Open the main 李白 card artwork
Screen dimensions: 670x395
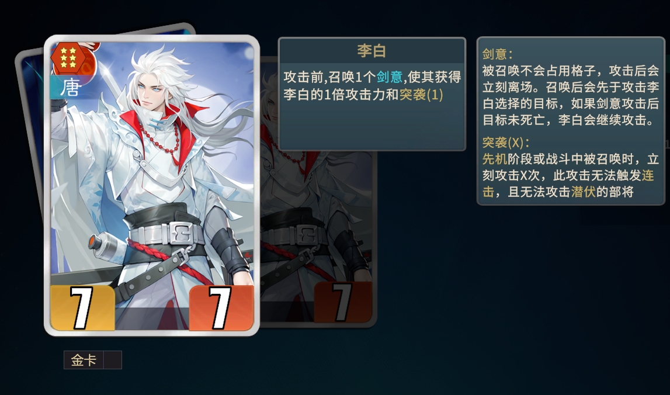tap(152, 185)
